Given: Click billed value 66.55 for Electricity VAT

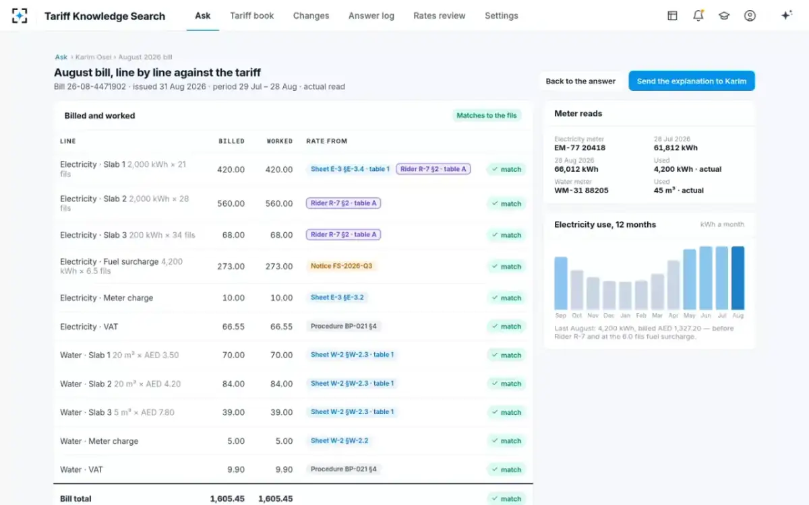Looking at the screenshot, I should click(233, 327).
